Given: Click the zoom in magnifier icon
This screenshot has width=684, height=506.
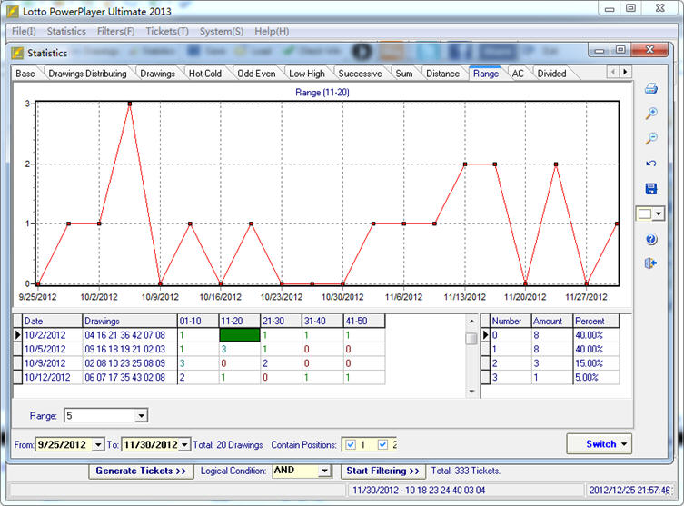Looking at the screenshot, I should click(x=651, y=114).
